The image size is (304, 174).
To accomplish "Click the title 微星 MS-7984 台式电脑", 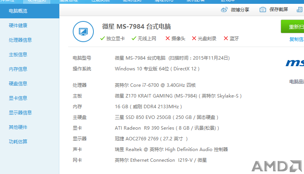I will tap(136, 26).
